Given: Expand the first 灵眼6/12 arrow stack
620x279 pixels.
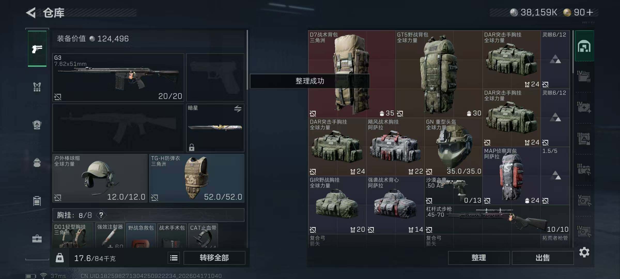Looking at the screenshot, I should tap(555, 59).
